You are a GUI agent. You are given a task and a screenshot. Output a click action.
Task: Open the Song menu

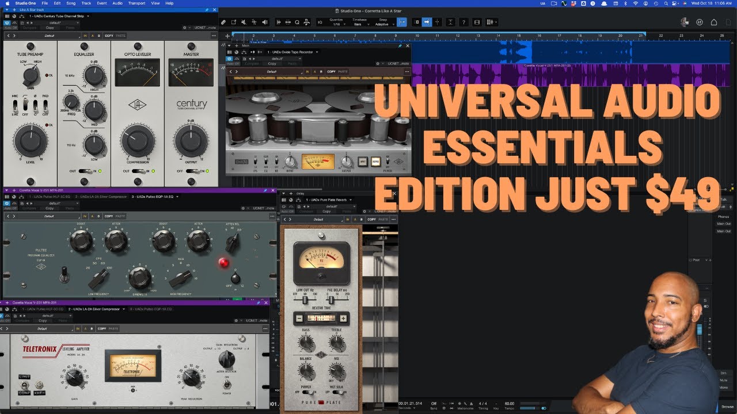click(x=71, y=3)
